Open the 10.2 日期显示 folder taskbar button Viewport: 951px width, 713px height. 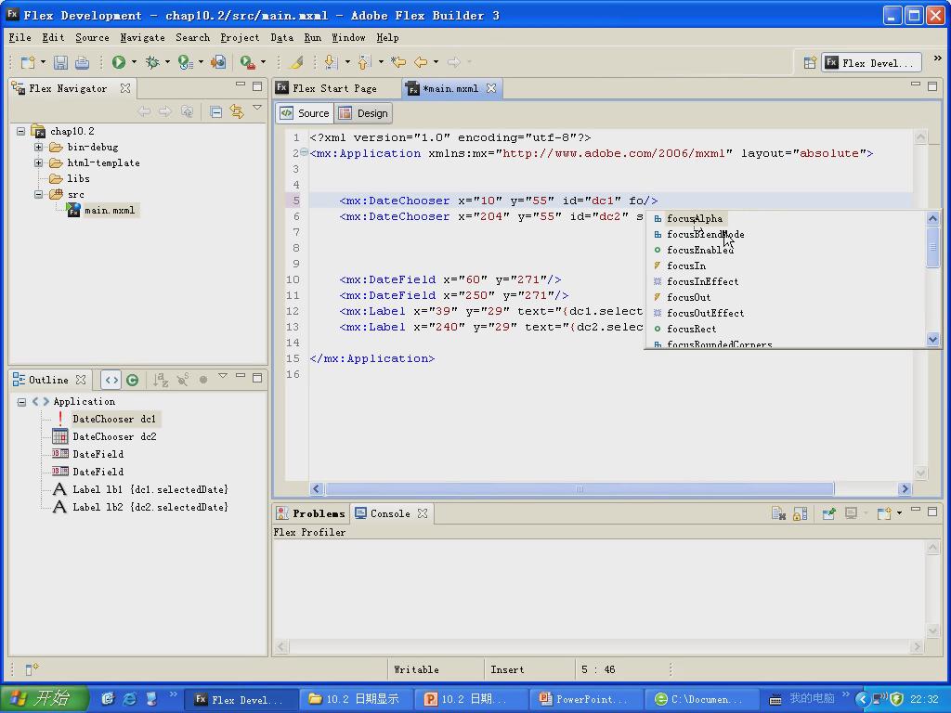pos(355,699)
